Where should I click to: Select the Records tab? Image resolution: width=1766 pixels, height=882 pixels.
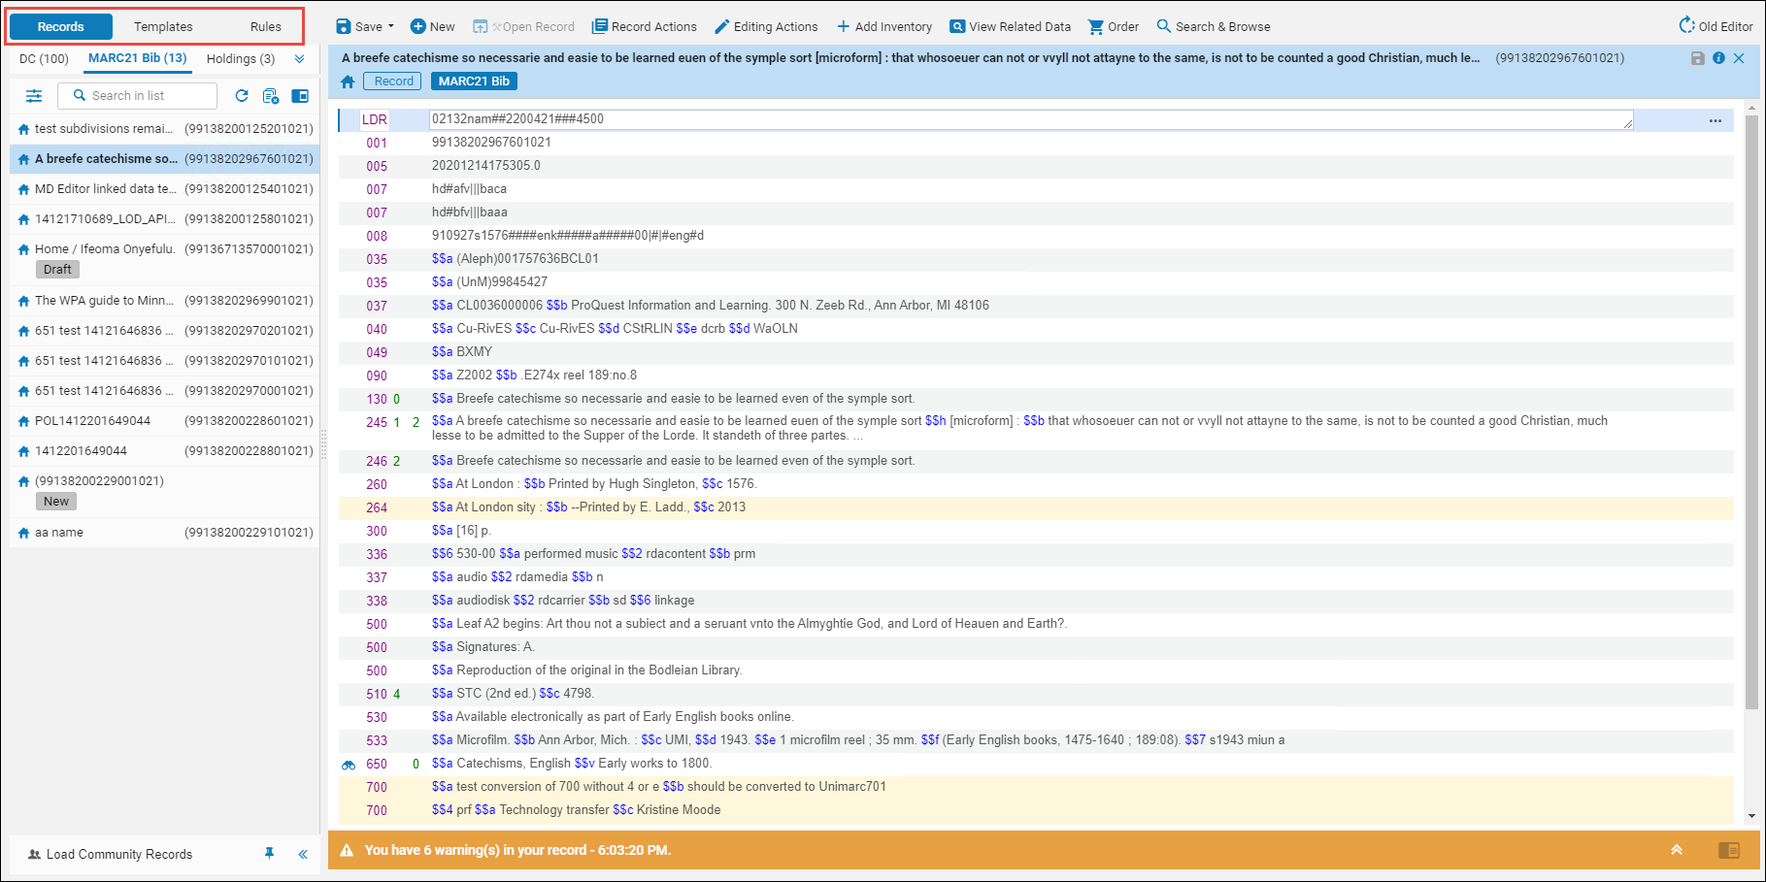tap(61, 27)
